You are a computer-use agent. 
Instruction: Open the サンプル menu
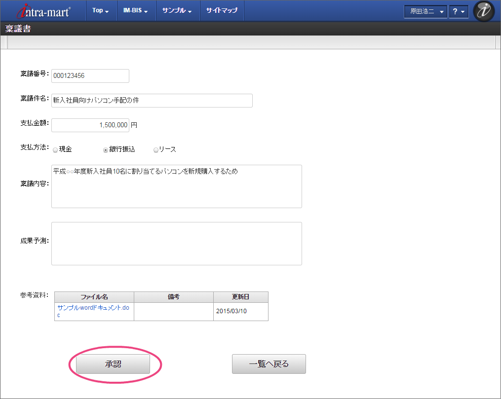177,11
